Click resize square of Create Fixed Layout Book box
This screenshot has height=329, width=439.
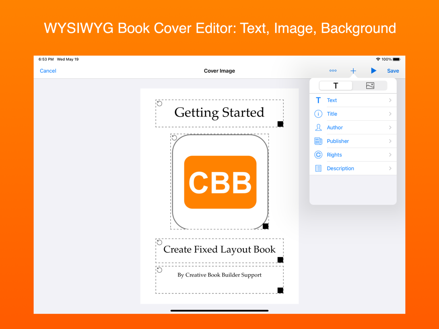(x=280, y=260)
